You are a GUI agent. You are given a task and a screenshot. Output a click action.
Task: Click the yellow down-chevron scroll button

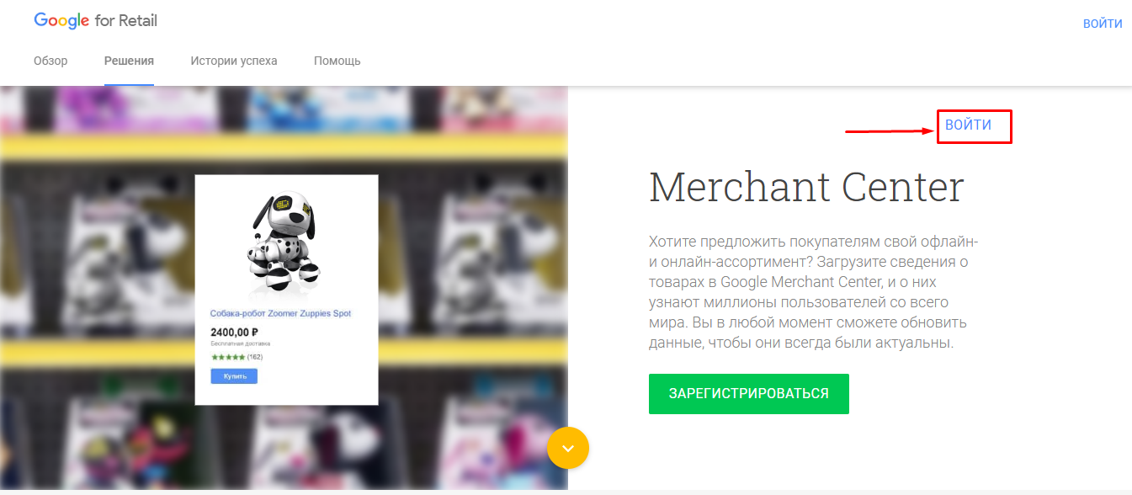[568, 448]
